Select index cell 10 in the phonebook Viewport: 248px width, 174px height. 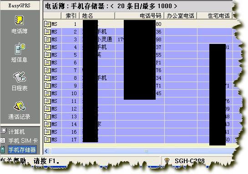point(70,93)
